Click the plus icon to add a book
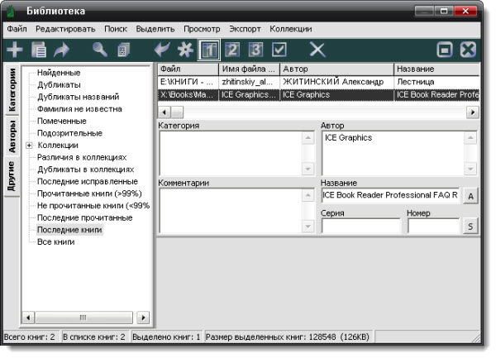This screenshot has width=496, height=358. (14, 50)
